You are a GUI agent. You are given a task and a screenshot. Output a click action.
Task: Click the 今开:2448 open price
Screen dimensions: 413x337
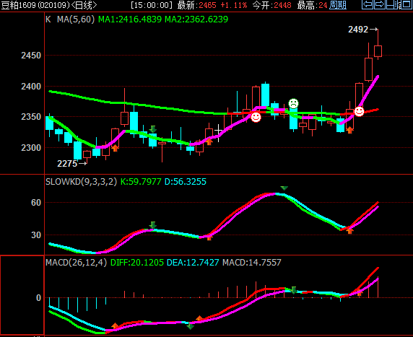point(272,5)
